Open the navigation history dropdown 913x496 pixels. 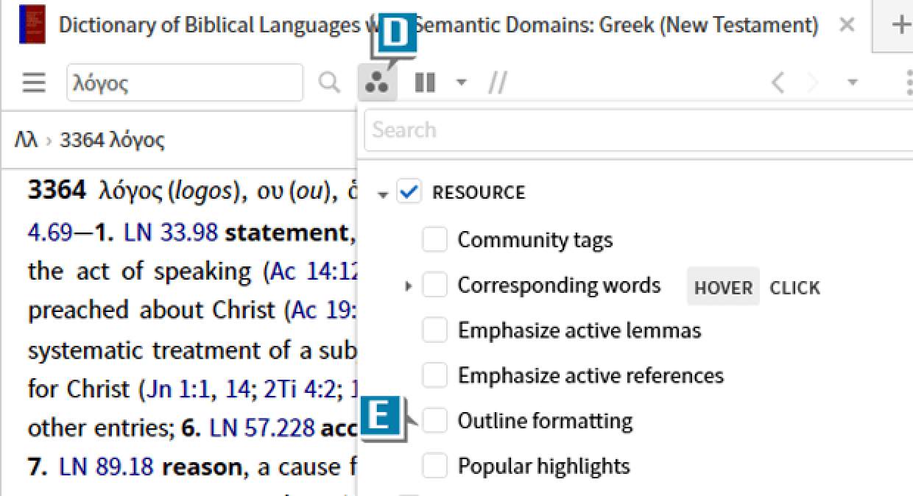pos(853,82)
